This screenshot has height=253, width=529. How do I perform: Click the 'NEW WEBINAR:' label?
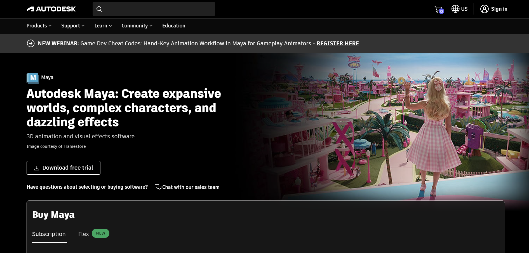coord(58,43)
